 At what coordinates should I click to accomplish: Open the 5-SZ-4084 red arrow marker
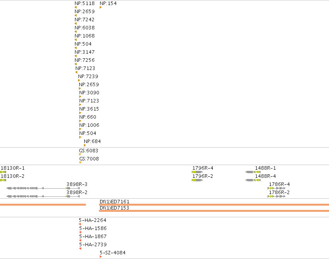101,257
